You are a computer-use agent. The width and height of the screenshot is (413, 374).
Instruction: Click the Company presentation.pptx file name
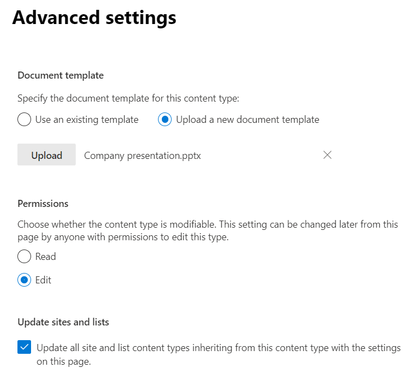tap(143, 156)
